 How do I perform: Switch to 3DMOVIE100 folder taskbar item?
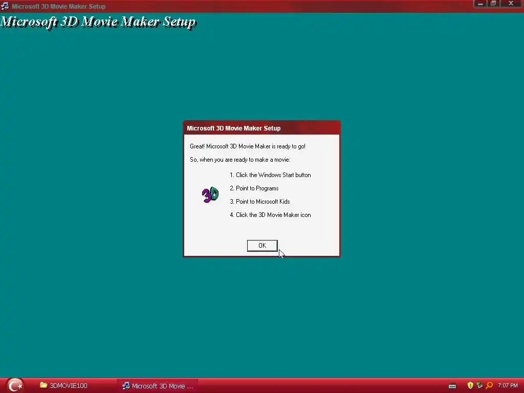(x=63, y=386)
